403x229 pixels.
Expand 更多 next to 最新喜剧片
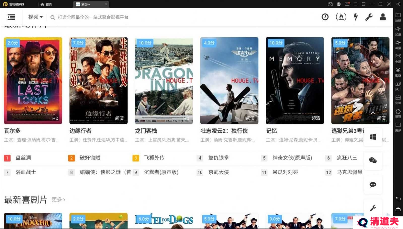click(58, 200)
